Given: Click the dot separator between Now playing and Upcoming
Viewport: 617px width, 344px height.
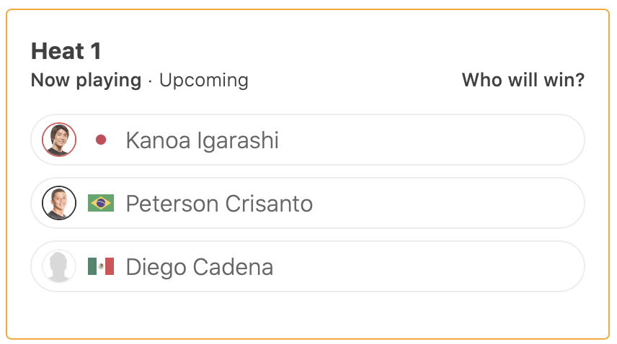Looking at the screenshot, I should tap(150, 81).
